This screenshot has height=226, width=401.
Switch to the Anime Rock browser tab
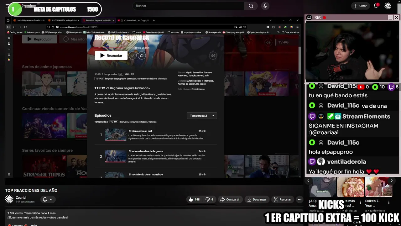[x=133, y=20]
